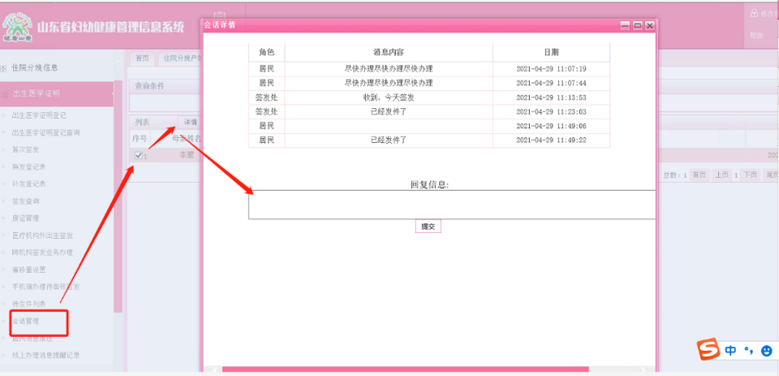Minimize the 会话详情 dialog

[626, 25]
